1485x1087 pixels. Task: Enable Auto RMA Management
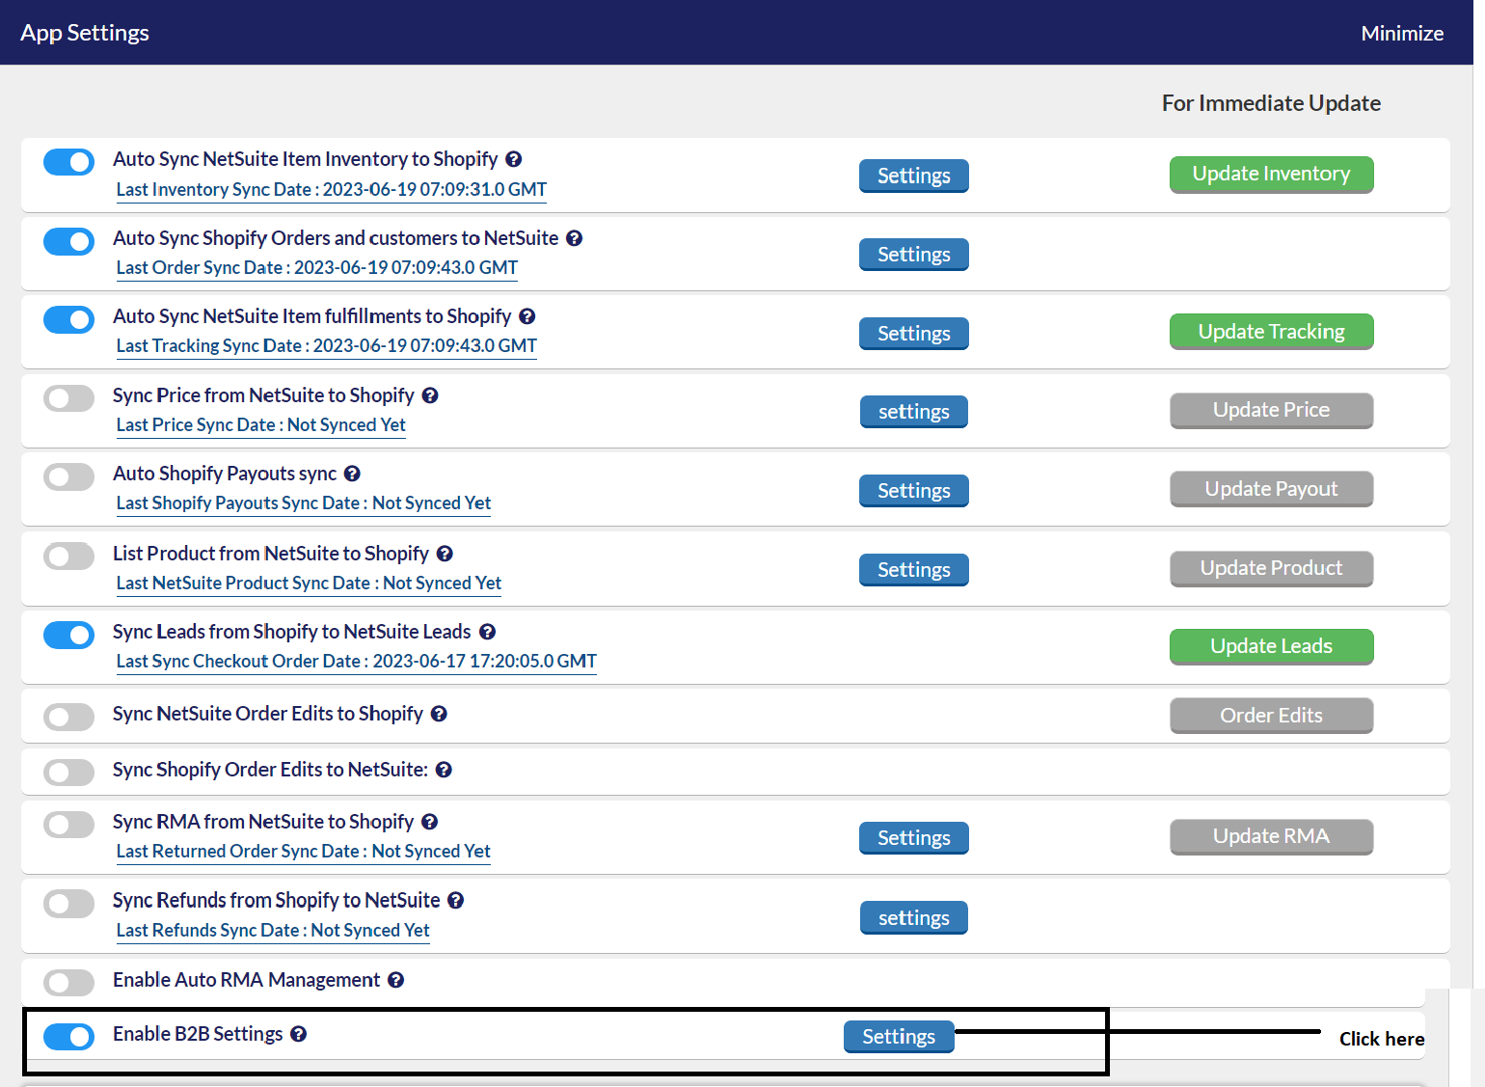(68, 982)
